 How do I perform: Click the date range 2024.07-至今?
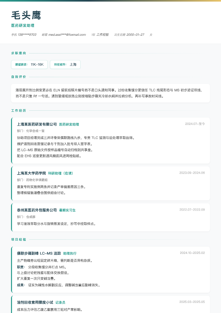coord(195,124)
